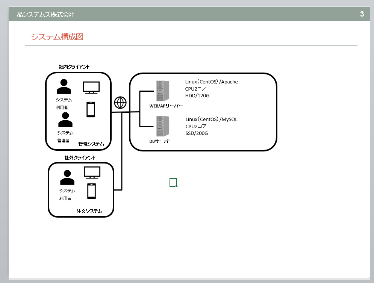The image size is (374, 283).
Task: Select the top person icon in 社内クライアント
Action: coord(64,86)
